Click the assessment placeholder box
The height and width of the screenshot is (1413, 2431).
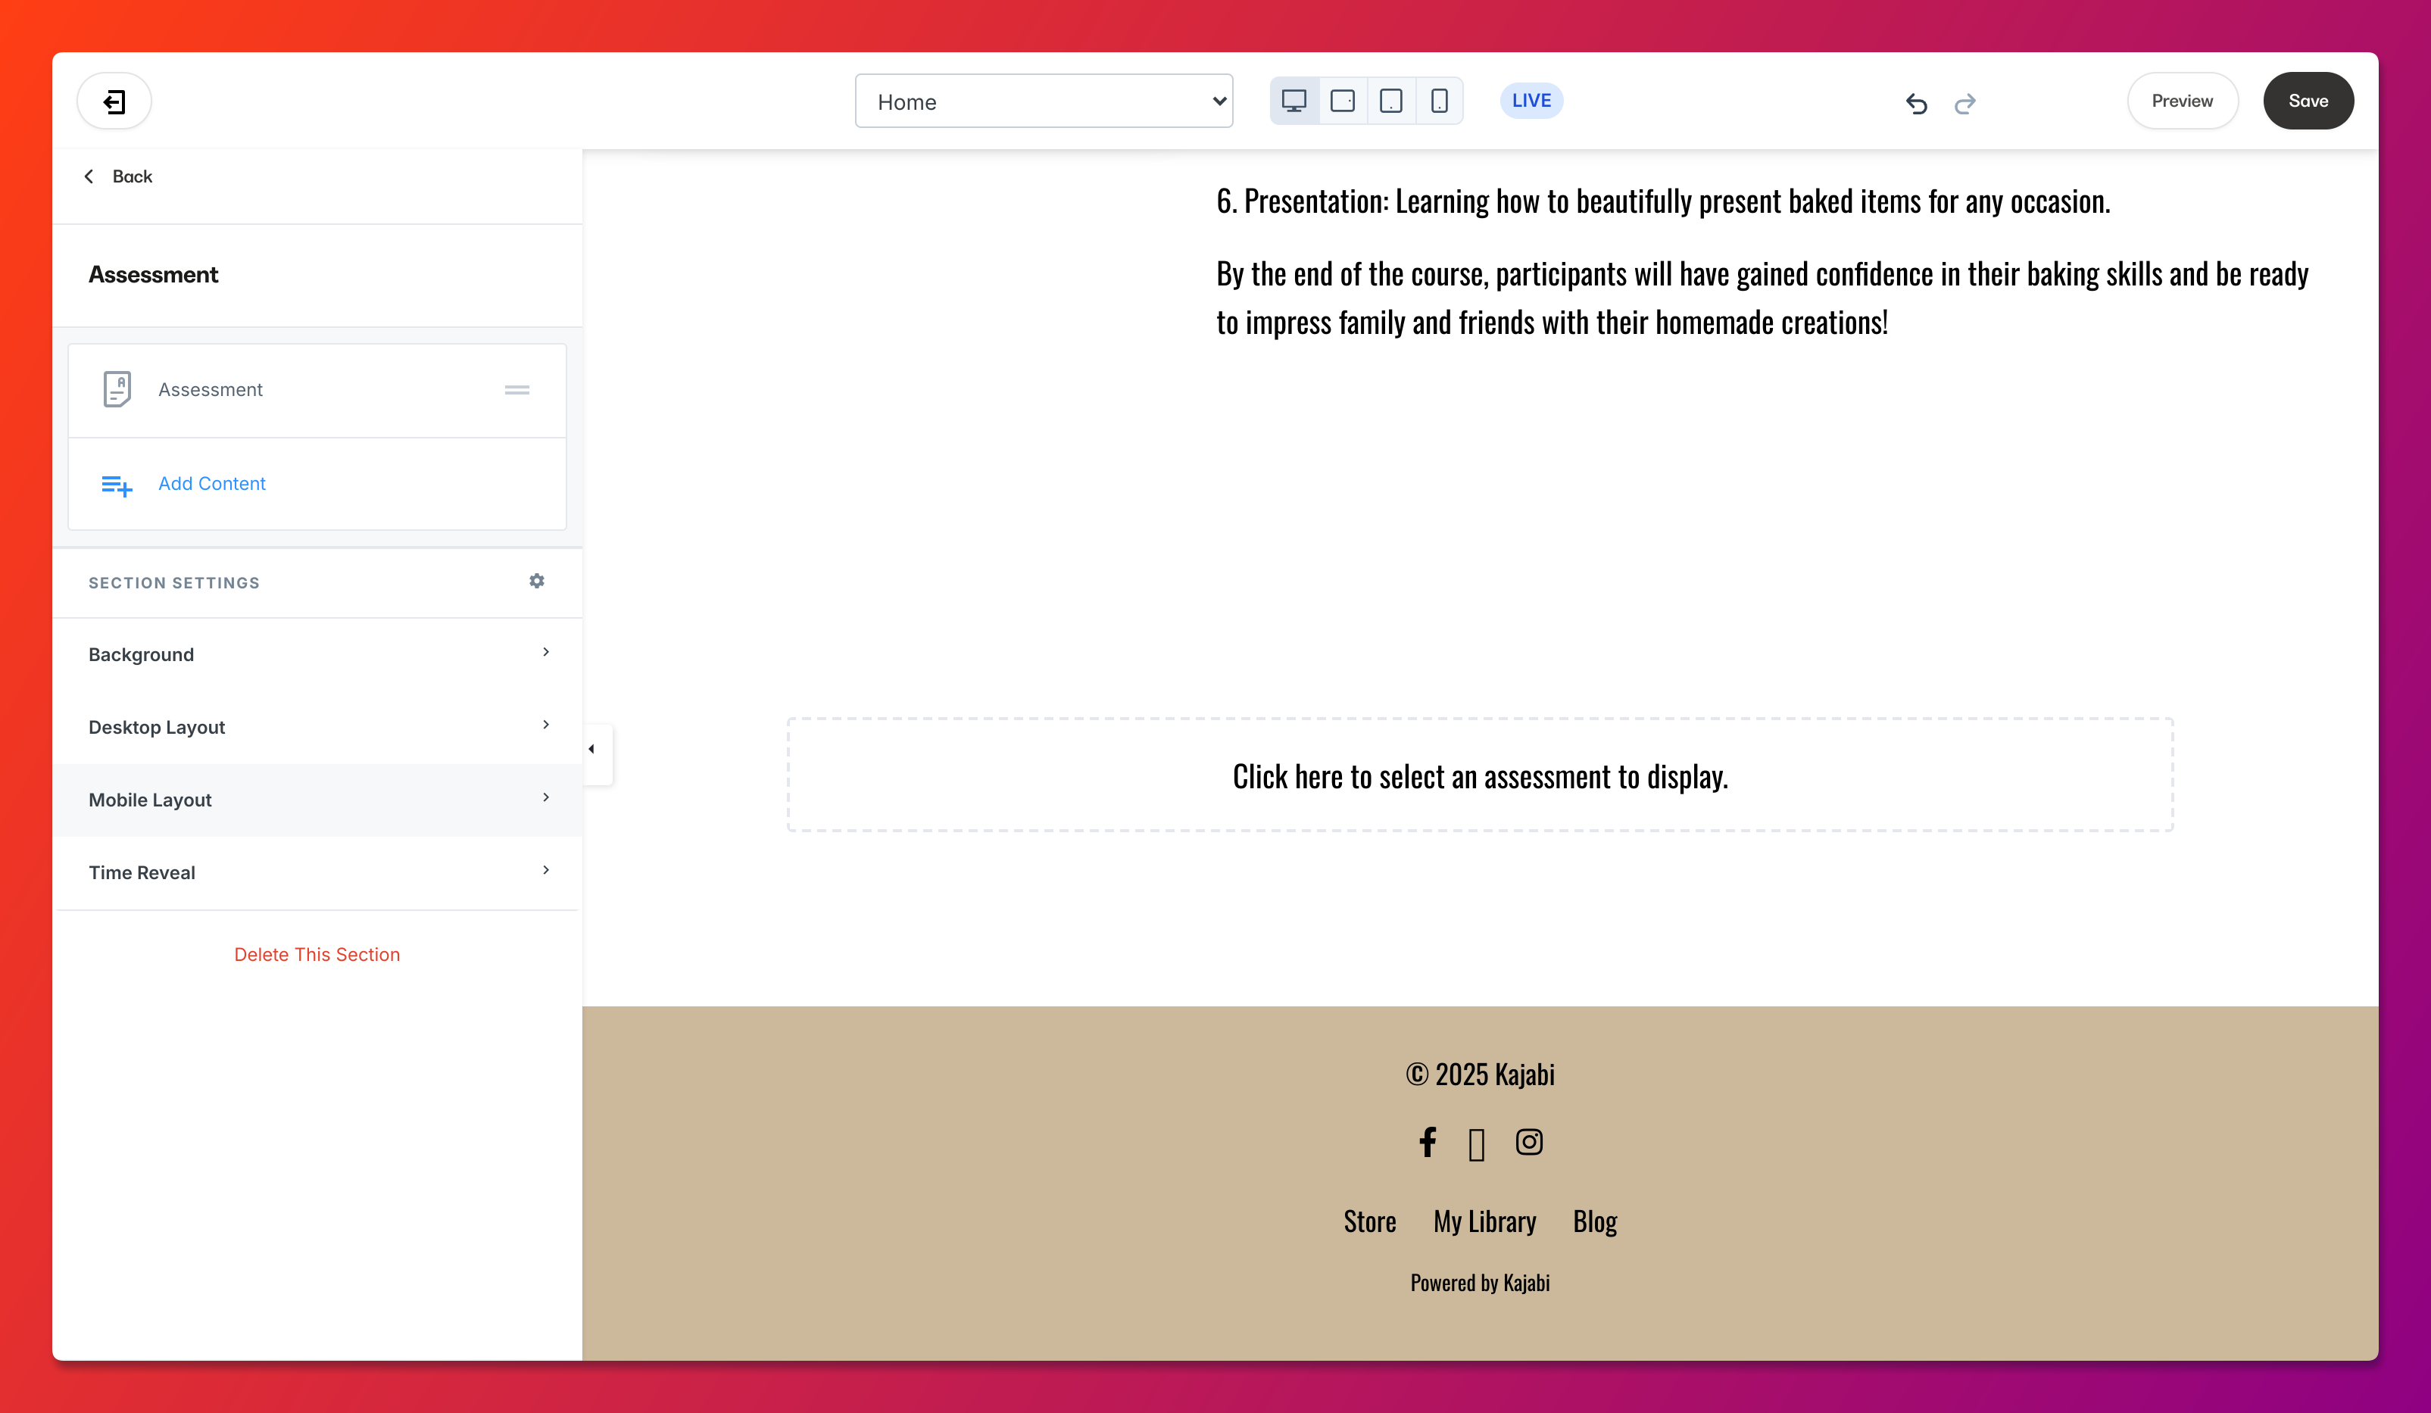pyautogui.click(x=1480, y=775)
